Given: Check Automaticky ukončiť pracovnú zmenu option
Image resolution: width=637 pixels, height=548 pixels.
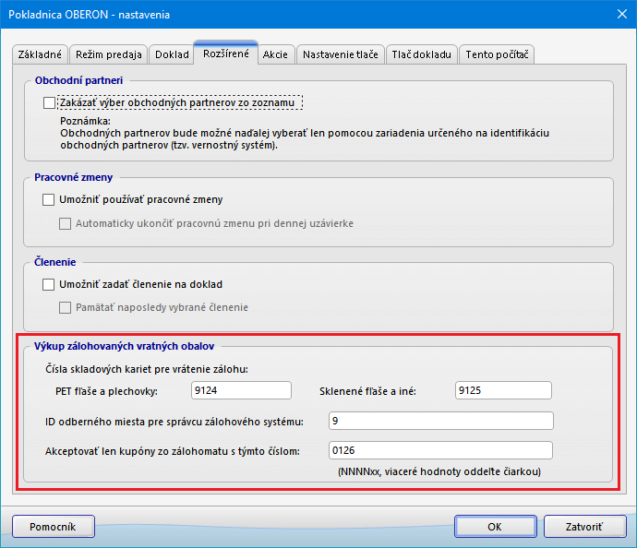Looking at the screenshot, I should 66,223.
